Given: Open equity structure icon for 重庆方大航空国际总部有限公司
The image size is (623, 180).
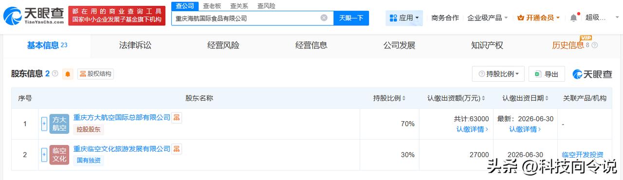Looking at the screenshot, I should (177, 117).
